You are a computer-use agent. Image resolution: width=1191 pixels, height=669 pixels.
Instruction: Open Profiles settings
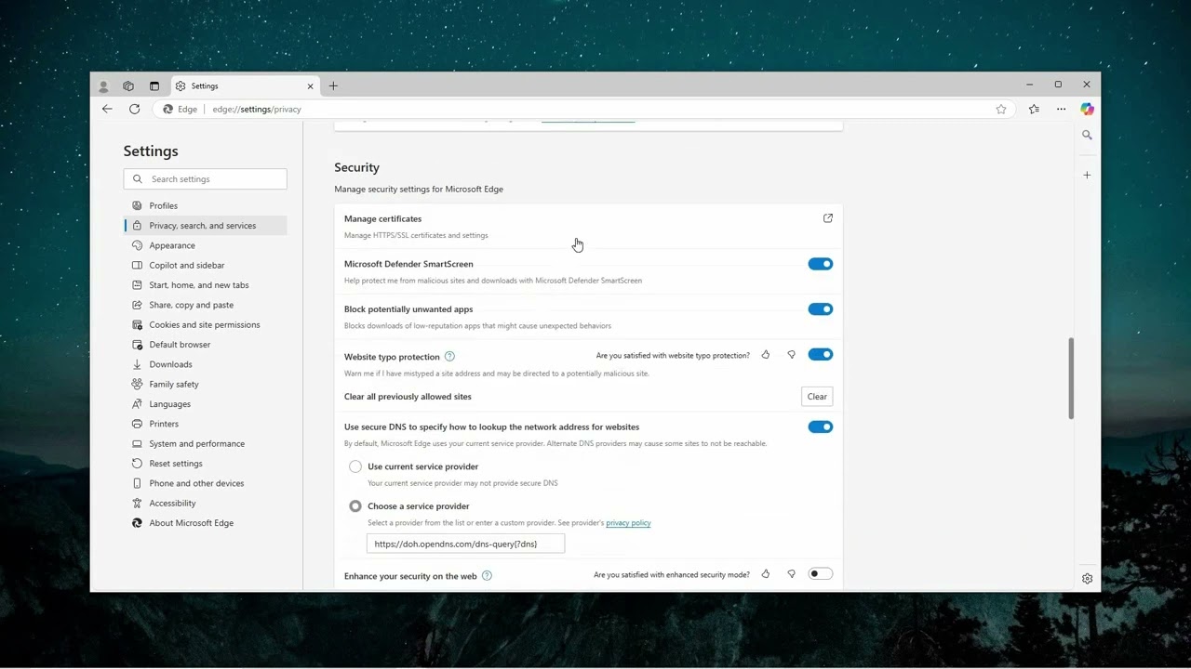(x=205, y=205)
